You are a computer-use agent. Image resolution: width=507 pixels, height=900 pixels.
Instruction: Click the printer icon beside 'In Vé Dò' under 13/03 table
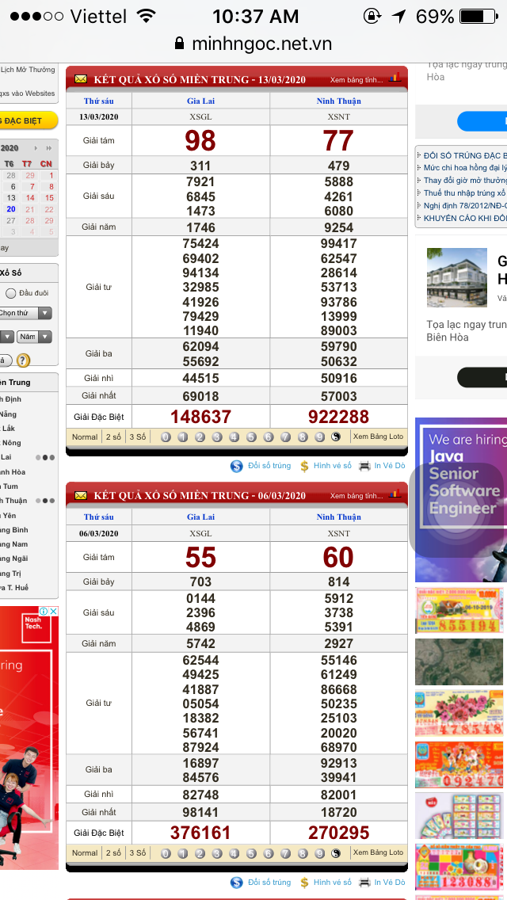tap(364, 466)
